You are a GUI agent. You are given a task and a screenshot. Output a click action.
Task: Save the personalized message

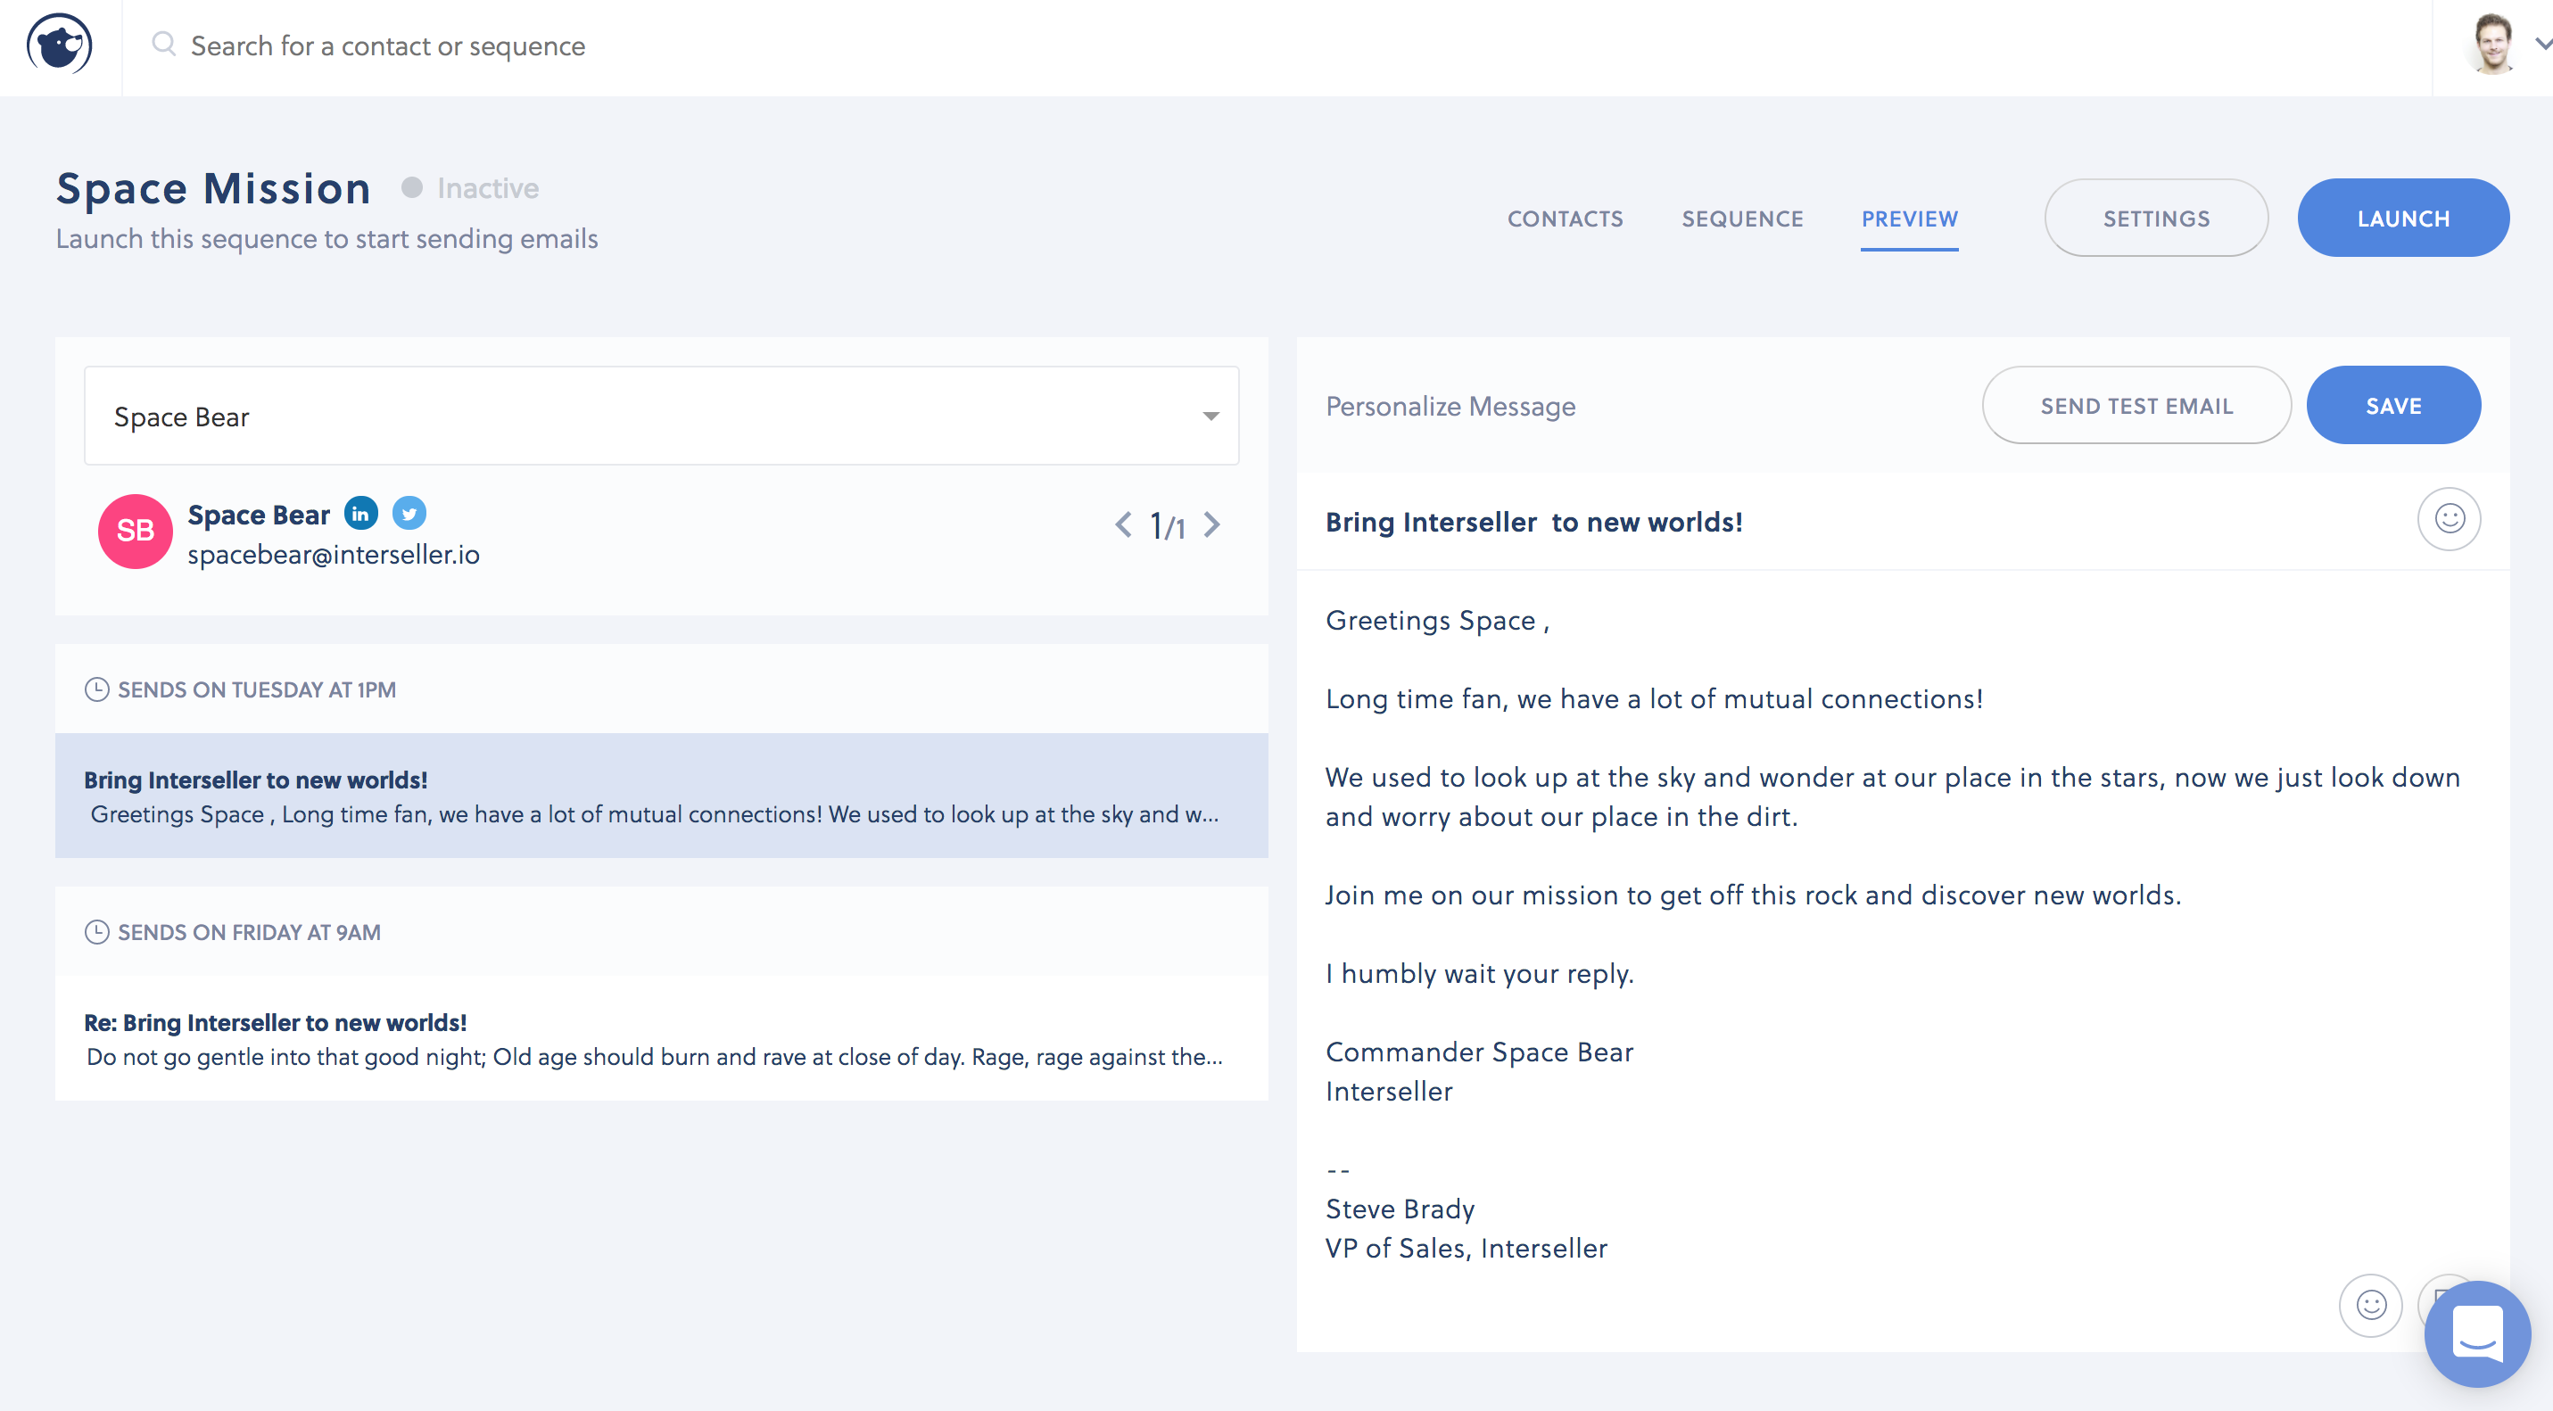tap(2393, 405)
